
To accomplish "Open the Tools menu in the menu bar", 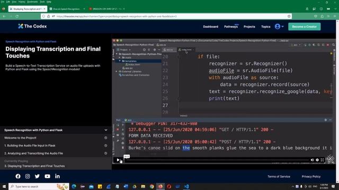I will point(42,2).
